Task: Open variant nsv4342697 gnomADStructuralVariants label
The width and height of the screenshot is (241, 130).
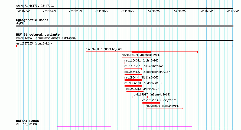Action: coord(46,38)
